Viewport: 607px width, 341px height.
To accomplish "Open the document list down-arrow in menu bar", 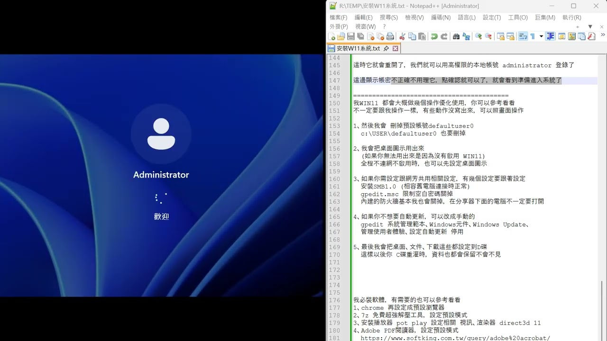I will (x=590, y=27).
